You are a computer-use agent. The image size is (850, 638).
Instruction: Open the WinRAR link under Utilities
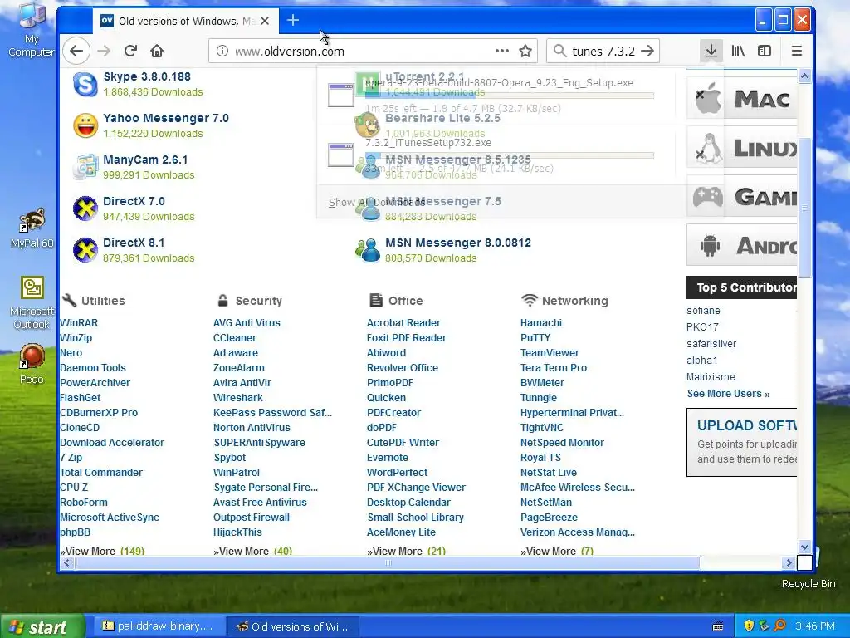pos(79,323)
